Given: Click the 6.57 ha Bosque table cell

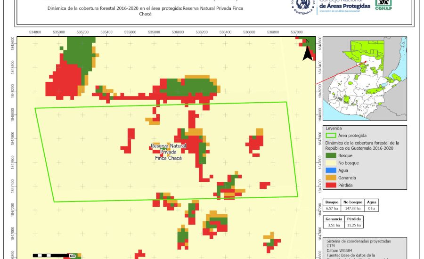Looking at the screenshot, I should 333,208.
